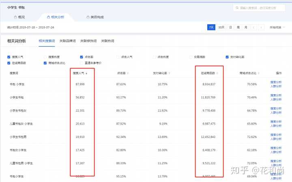Click the search magnifier icon in search box
The width and height of the screenshot is (292, 182).
coord(237,8)
